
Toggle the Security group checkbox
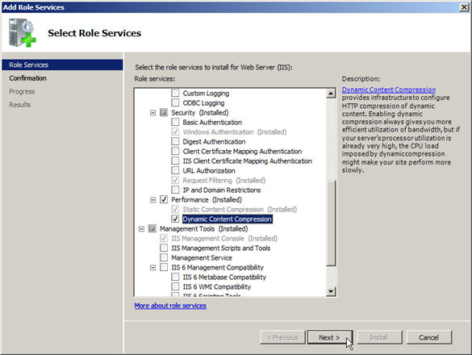(x=164, y=112)
